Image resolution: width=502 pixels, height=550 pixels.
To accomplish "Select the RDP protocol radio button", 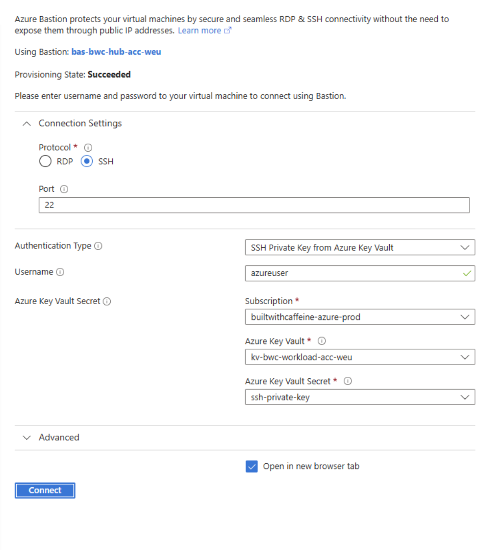I will [45, 161].
